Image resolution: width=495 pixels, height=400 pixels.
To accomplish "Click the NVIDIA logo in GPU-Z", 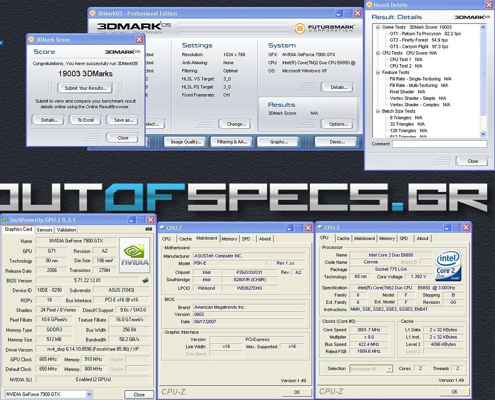I will coord(135,255).
